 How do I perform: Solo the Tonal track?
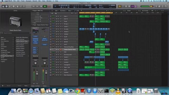click(59, 21)
